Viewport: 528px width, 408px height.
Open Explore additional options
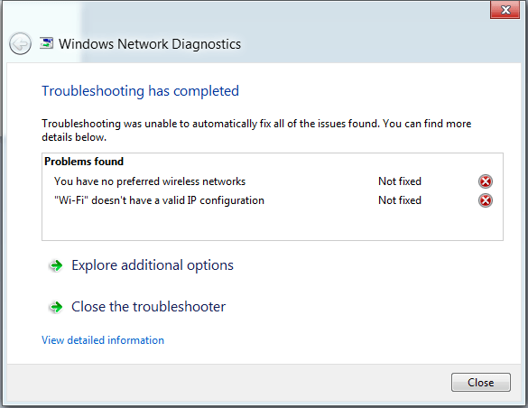pos(153,265)
